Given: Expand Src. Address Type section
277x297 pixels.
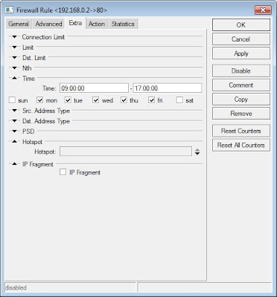Looking at the screenshot, I should 15,111.
